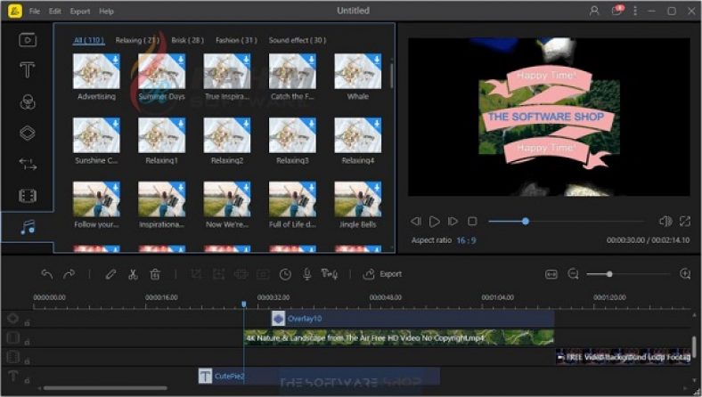Download the Advertising music track
Screen dimensions: 702x397
(115, 59)
